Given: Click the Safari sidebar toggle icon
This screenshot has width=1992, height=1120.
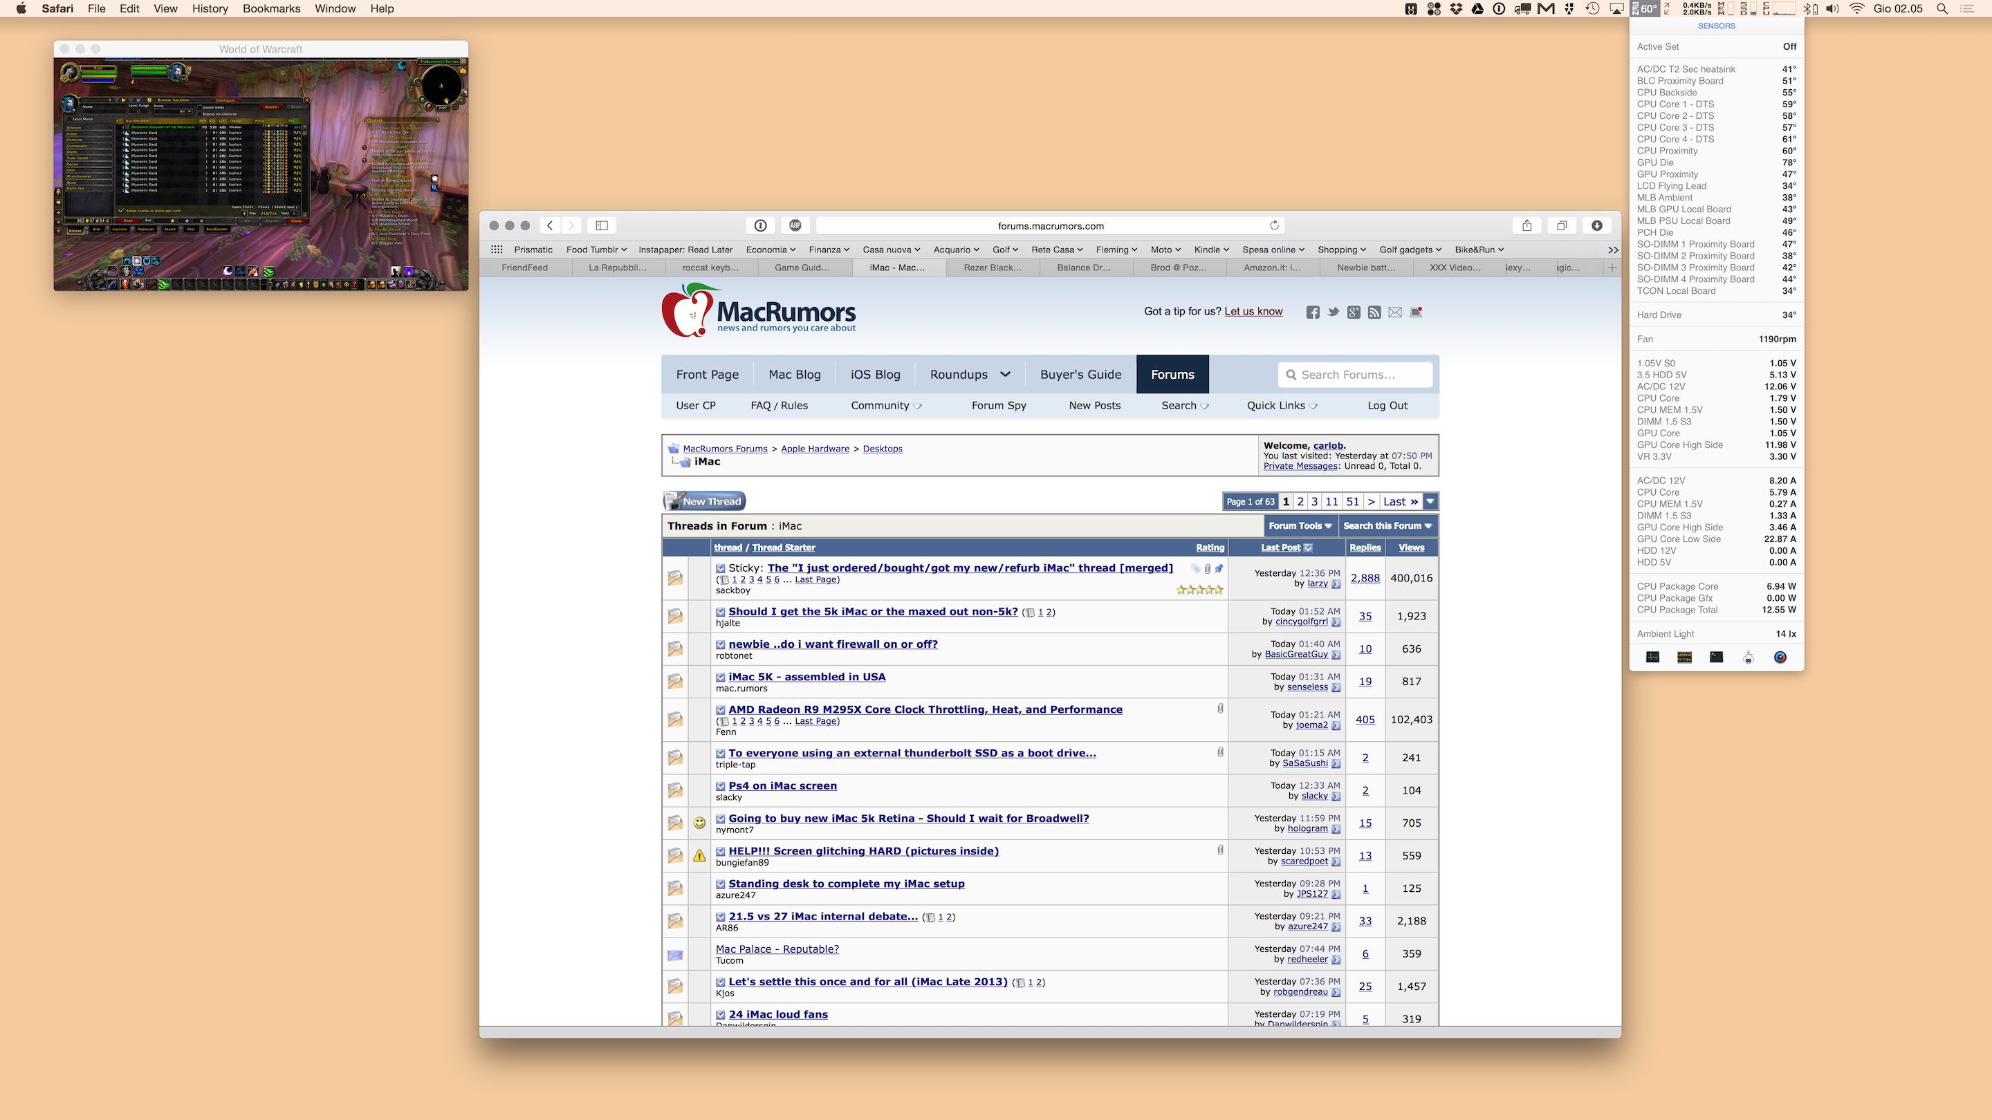Looking at the screenshot, I should click(602, 225).
